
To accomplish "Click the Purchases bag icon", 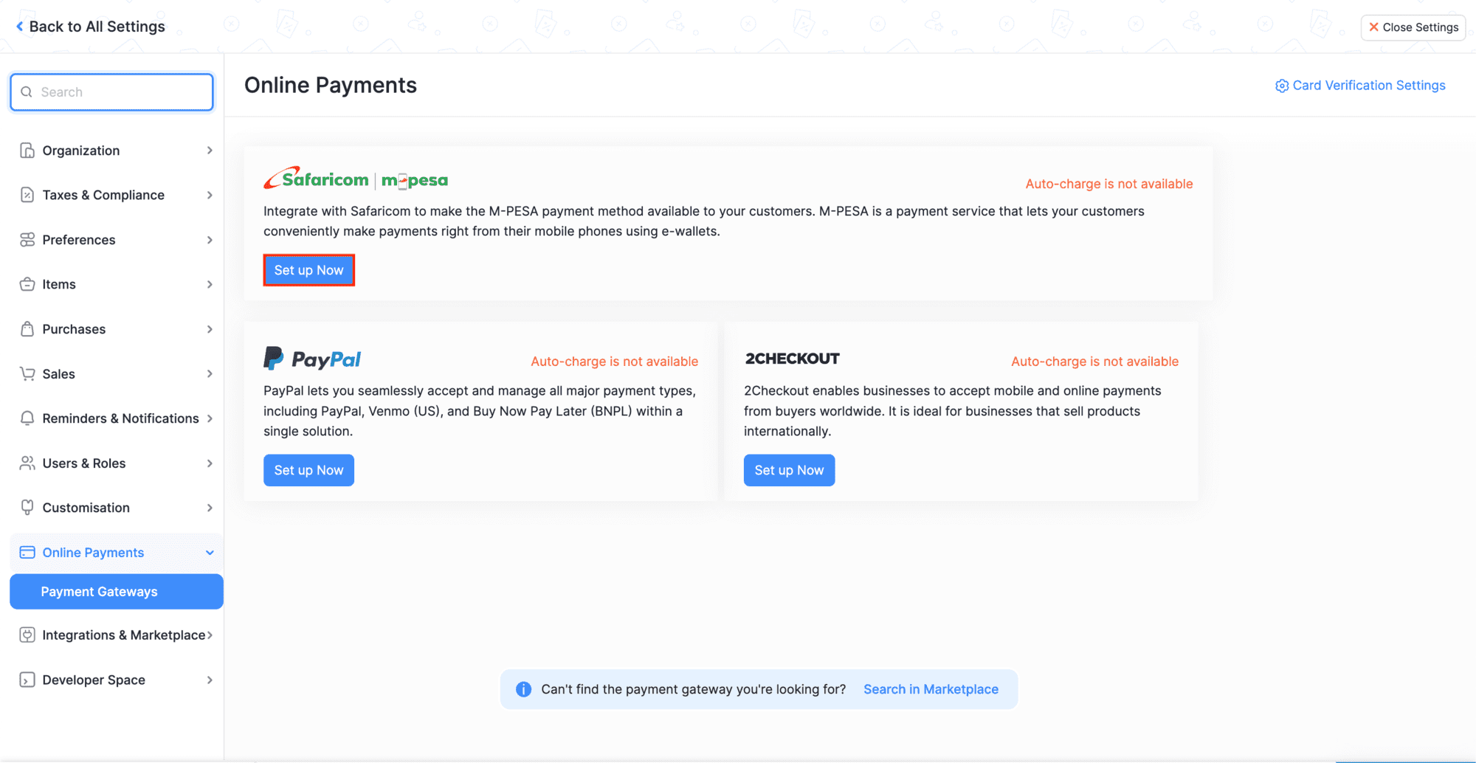I will (x=27, y=328).
